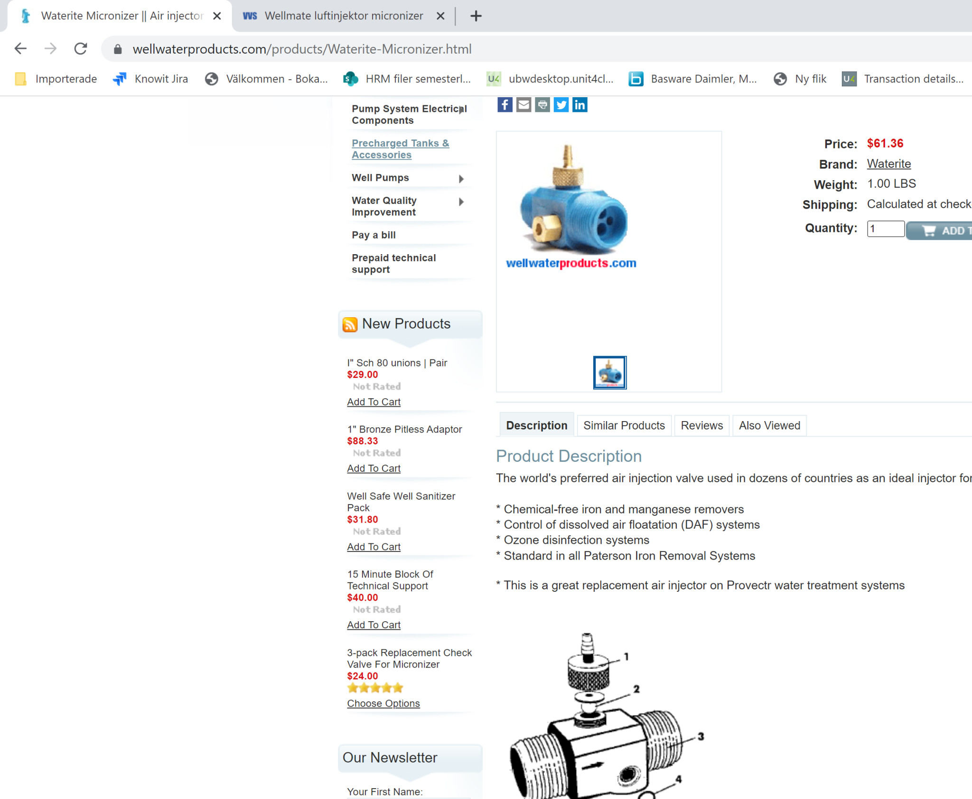Select the blue micronizer product thumbnail

[610, 373]
